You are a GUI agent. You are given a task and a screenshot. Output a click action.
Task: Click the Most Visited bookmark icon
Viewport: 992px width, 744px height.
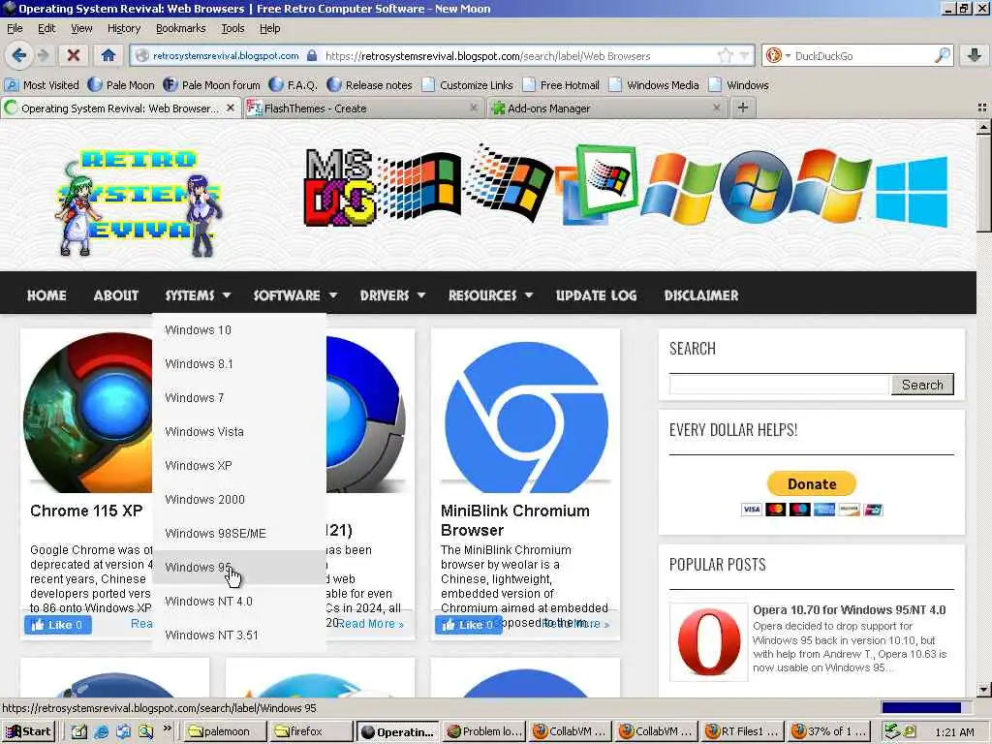[12, 85]
